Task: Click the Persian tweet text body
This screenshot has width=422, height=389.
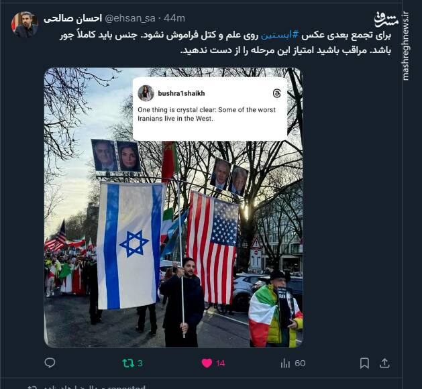Action: point(225,42)
